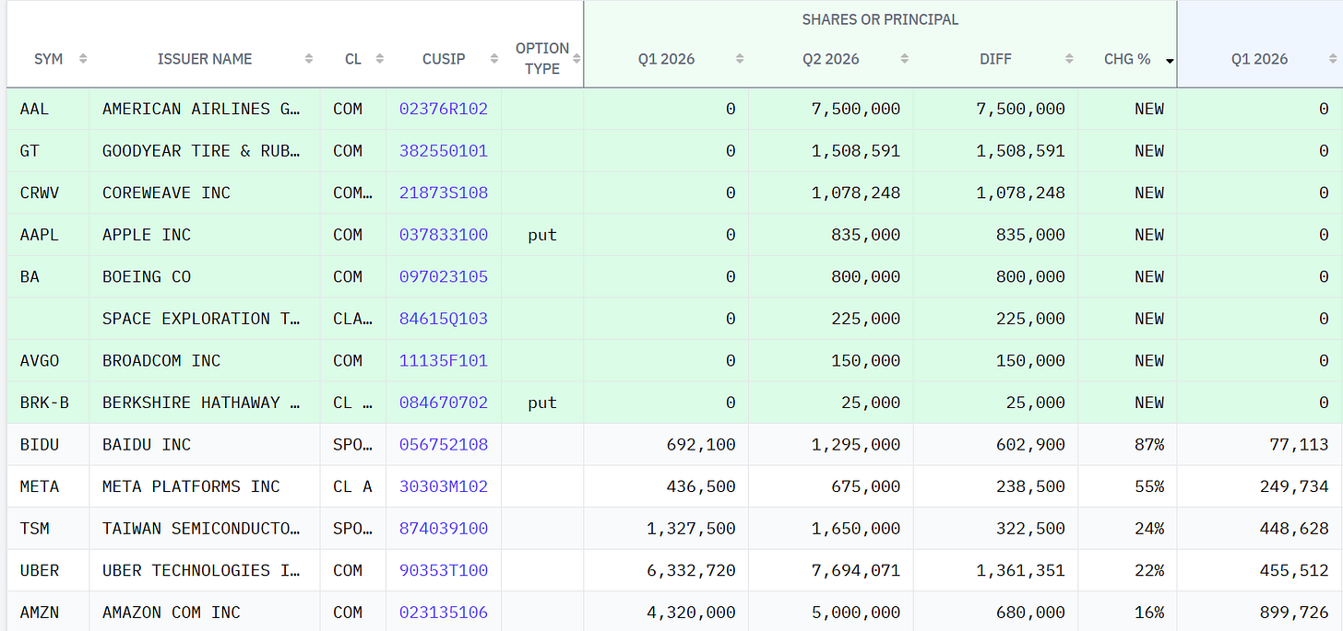
Task: Select the META symbol cell
Action: (x=48, y=486)
